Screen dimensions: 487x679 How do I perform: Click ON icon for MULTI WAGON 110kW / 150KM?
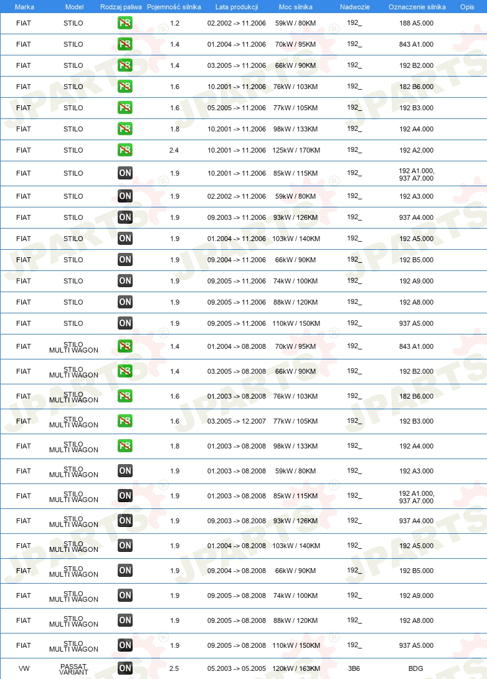click(125, 645)
